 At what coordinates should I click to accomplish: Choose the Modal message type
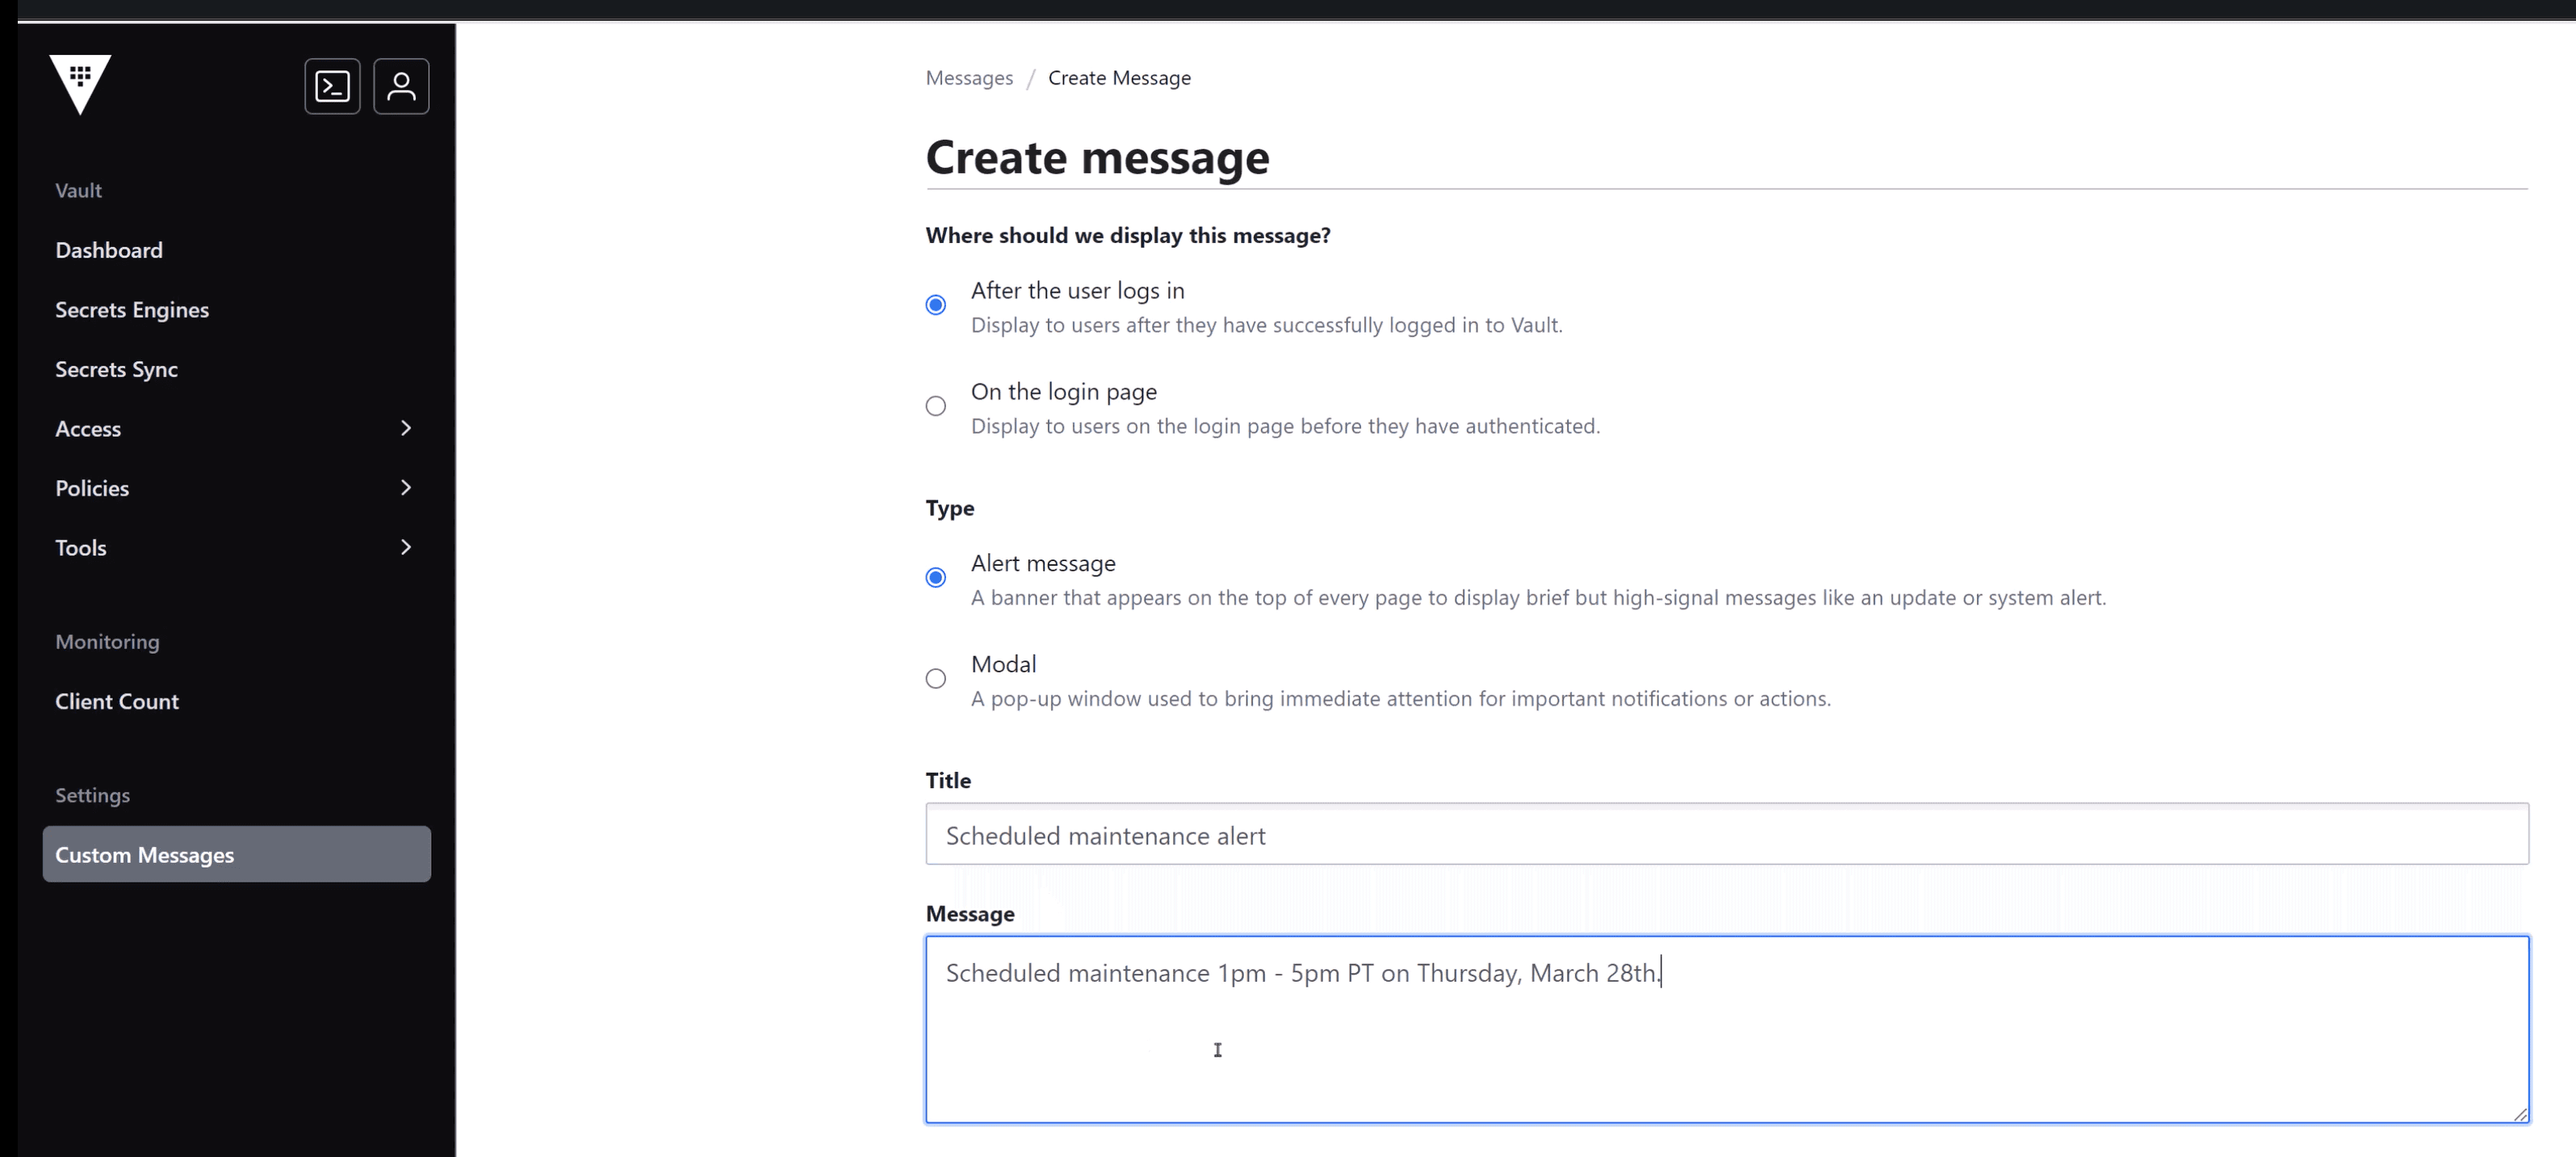tap(935, 678)
